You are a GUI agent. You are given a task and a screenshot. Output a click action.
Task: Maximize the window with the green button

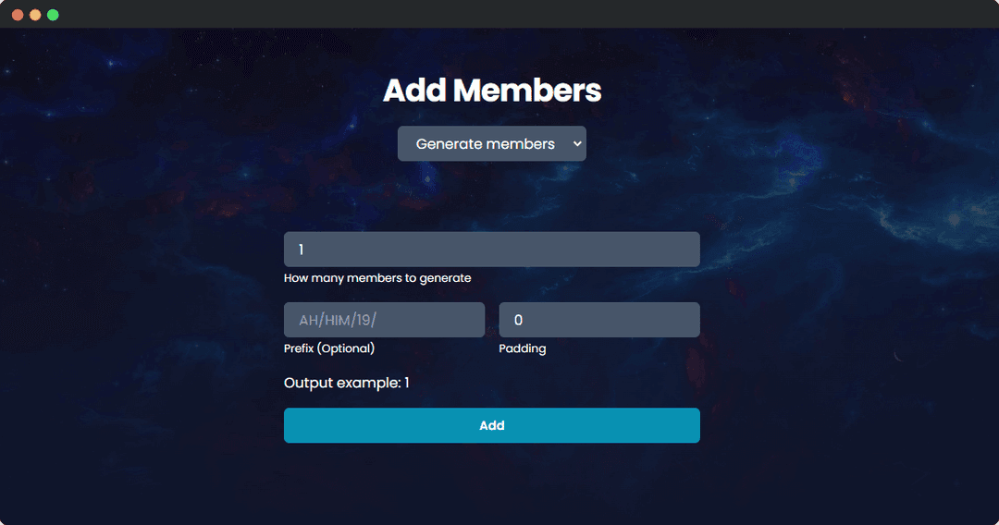(53, 15)
